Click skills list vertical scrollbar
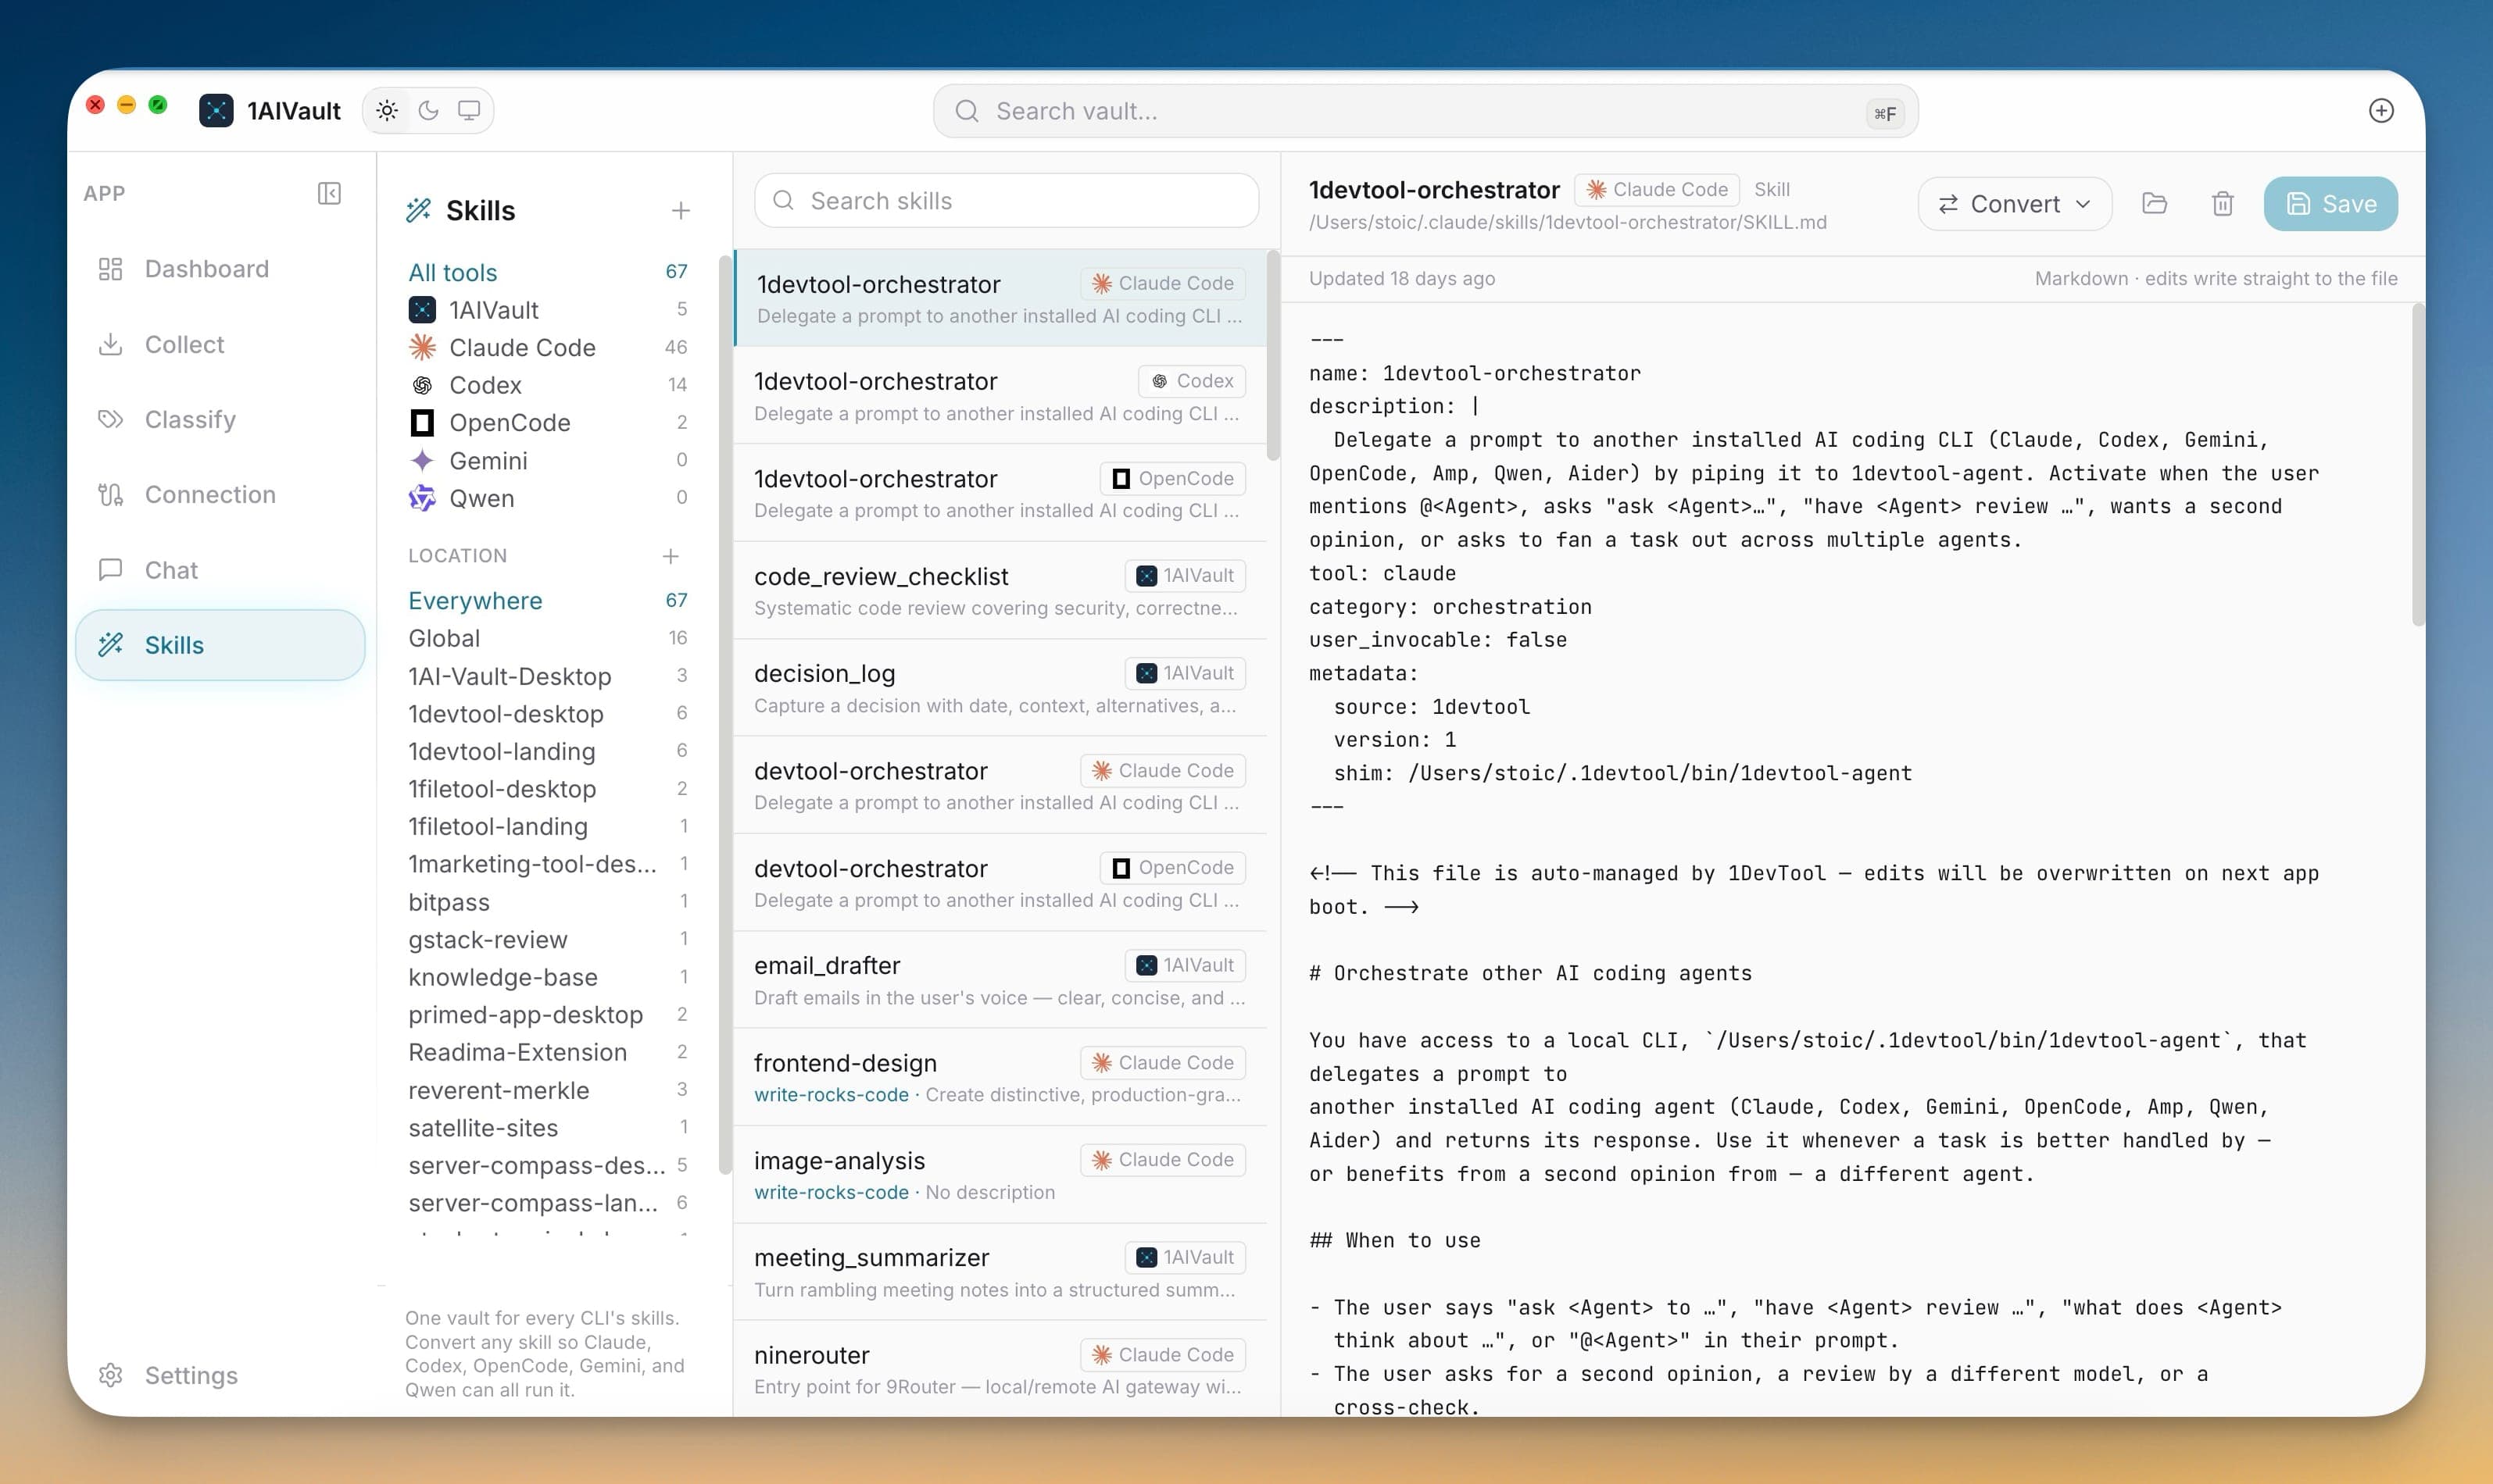The width and height of the screenshot is (2493, 1484). point(1272,355)
